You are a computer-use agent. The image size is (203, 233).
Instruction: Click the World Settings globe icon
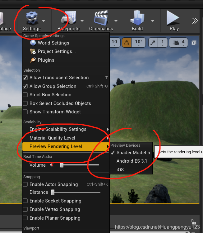(x=33, y=43)
